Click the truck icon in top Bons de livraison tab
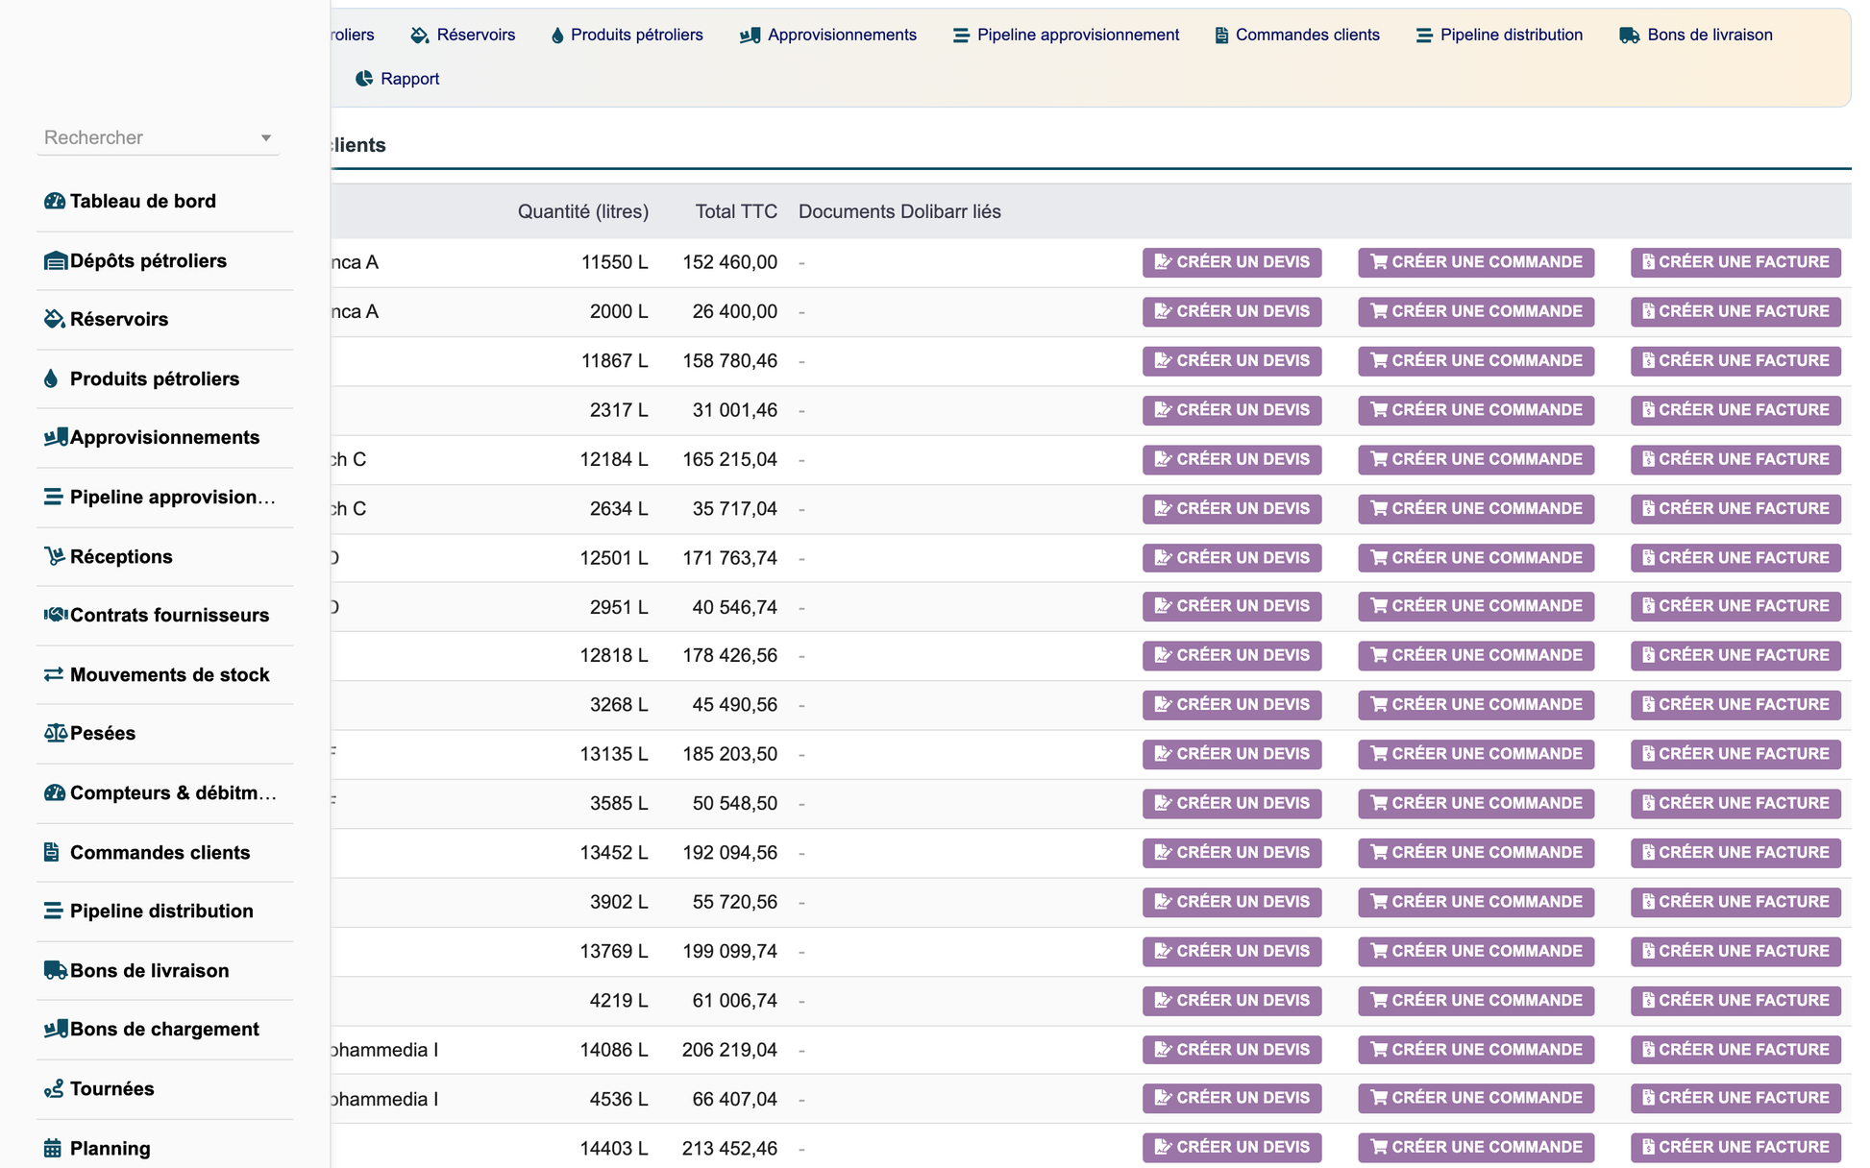The height and width of the screenshot is (1168, 1870). 1630,36
